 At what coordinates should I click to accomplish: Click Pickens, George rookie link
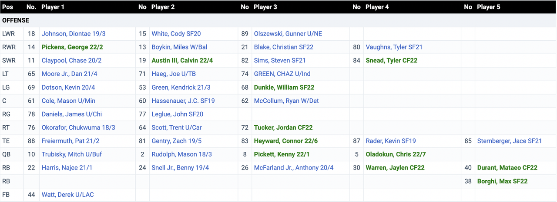click(x=72, y=47)
